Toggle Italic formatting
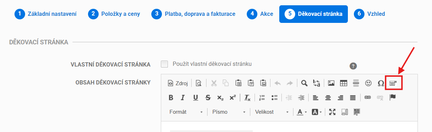The image size is (432, 132). 183,98
